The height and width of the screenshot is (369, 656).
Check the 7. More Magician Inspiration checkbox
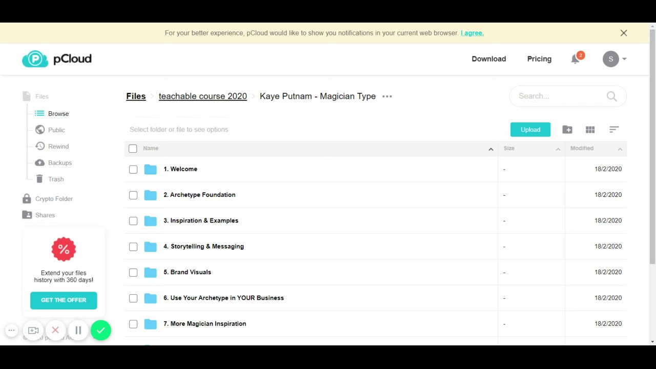click(133, 324)
